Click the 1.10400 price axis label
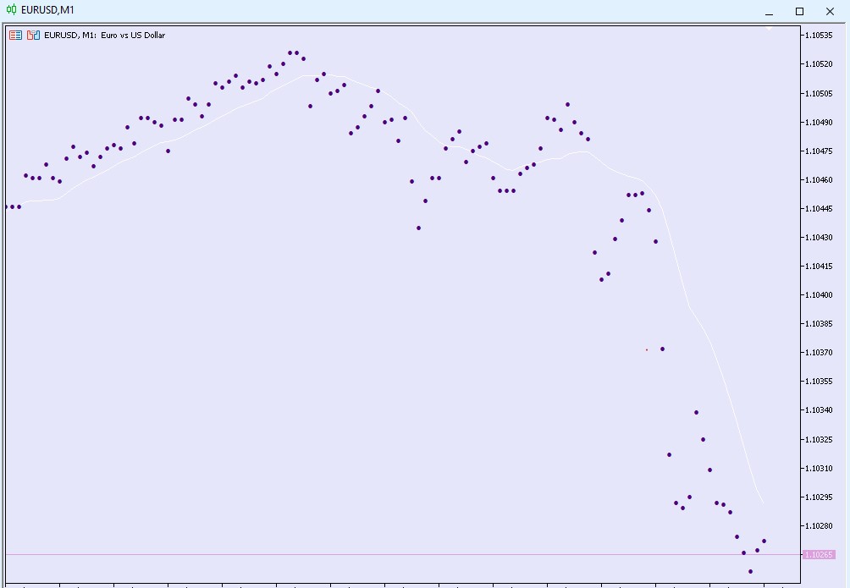 pyautogui.click(x=819, y=294)
